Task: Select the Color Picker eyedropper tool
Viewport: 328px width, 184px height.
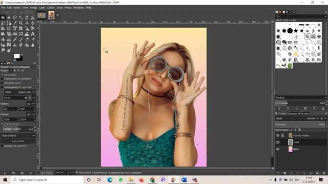Action: [15, 23]
